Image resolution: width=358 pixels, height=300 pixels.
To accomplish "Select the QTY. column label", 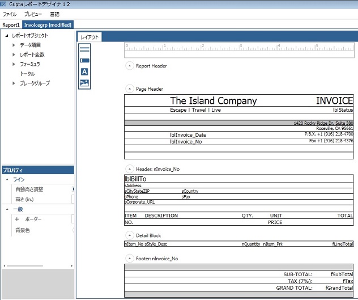I will click(248, 216).
